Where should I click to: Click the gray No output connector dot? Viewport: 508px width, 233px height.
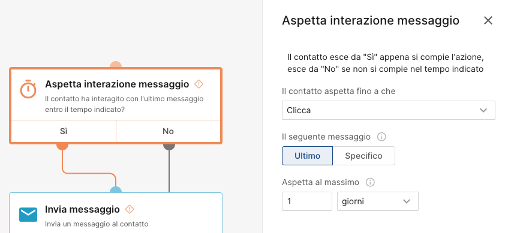click(169, 145)
